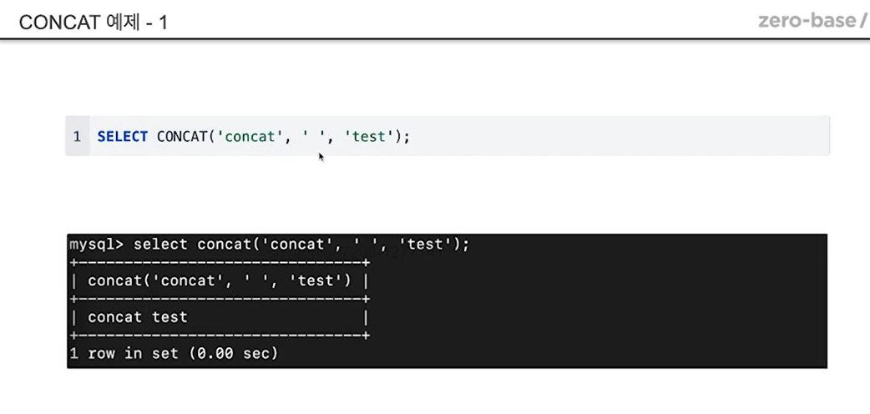Click the 'concat' string literal in code block

[x=250, y=137]
